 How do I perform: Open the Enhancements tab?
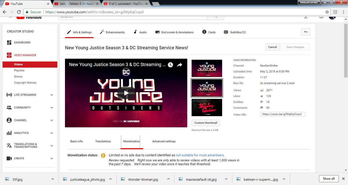point(112,32)
